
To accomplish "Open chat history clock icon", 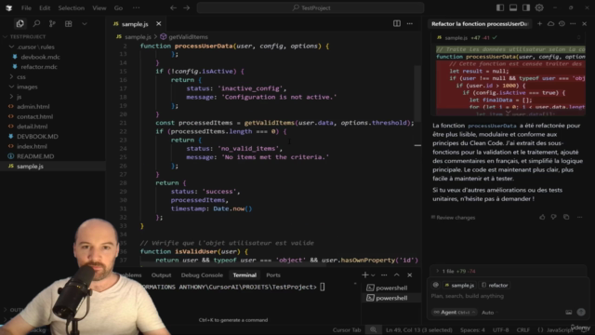I will (562, 23).
